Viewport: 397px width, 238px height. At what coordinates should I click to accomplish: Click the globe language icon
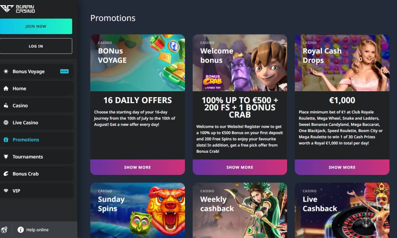click(x=4, y=230)
